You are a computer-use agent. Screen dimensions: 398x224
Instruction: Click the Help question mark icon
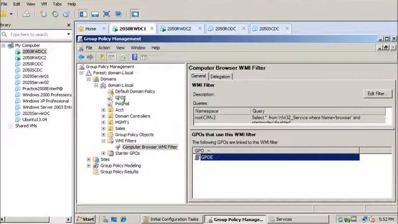134,57
